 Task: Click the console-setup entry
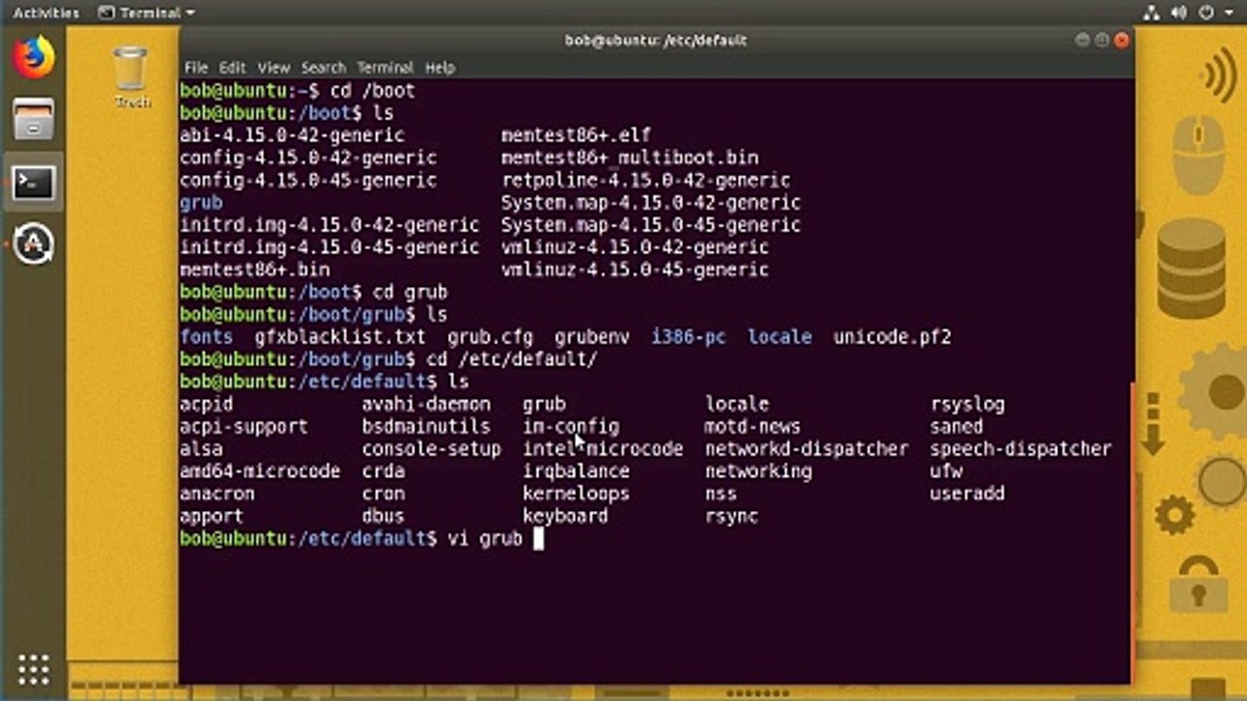[432, 449]
